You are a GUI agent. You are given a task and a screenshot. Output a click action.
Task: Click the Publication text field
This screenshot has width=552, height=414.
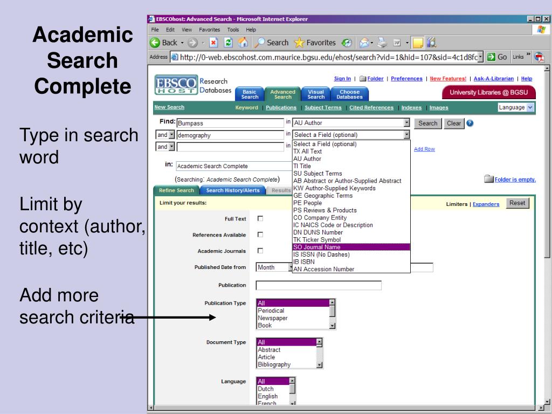(x=319, y=285)
